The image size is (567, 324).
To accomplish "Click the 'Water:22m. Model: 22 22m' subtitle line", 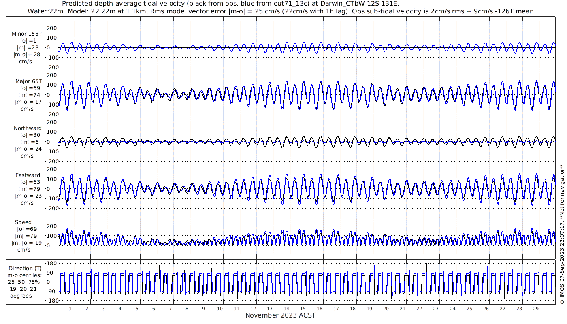I will click(280, 11).
